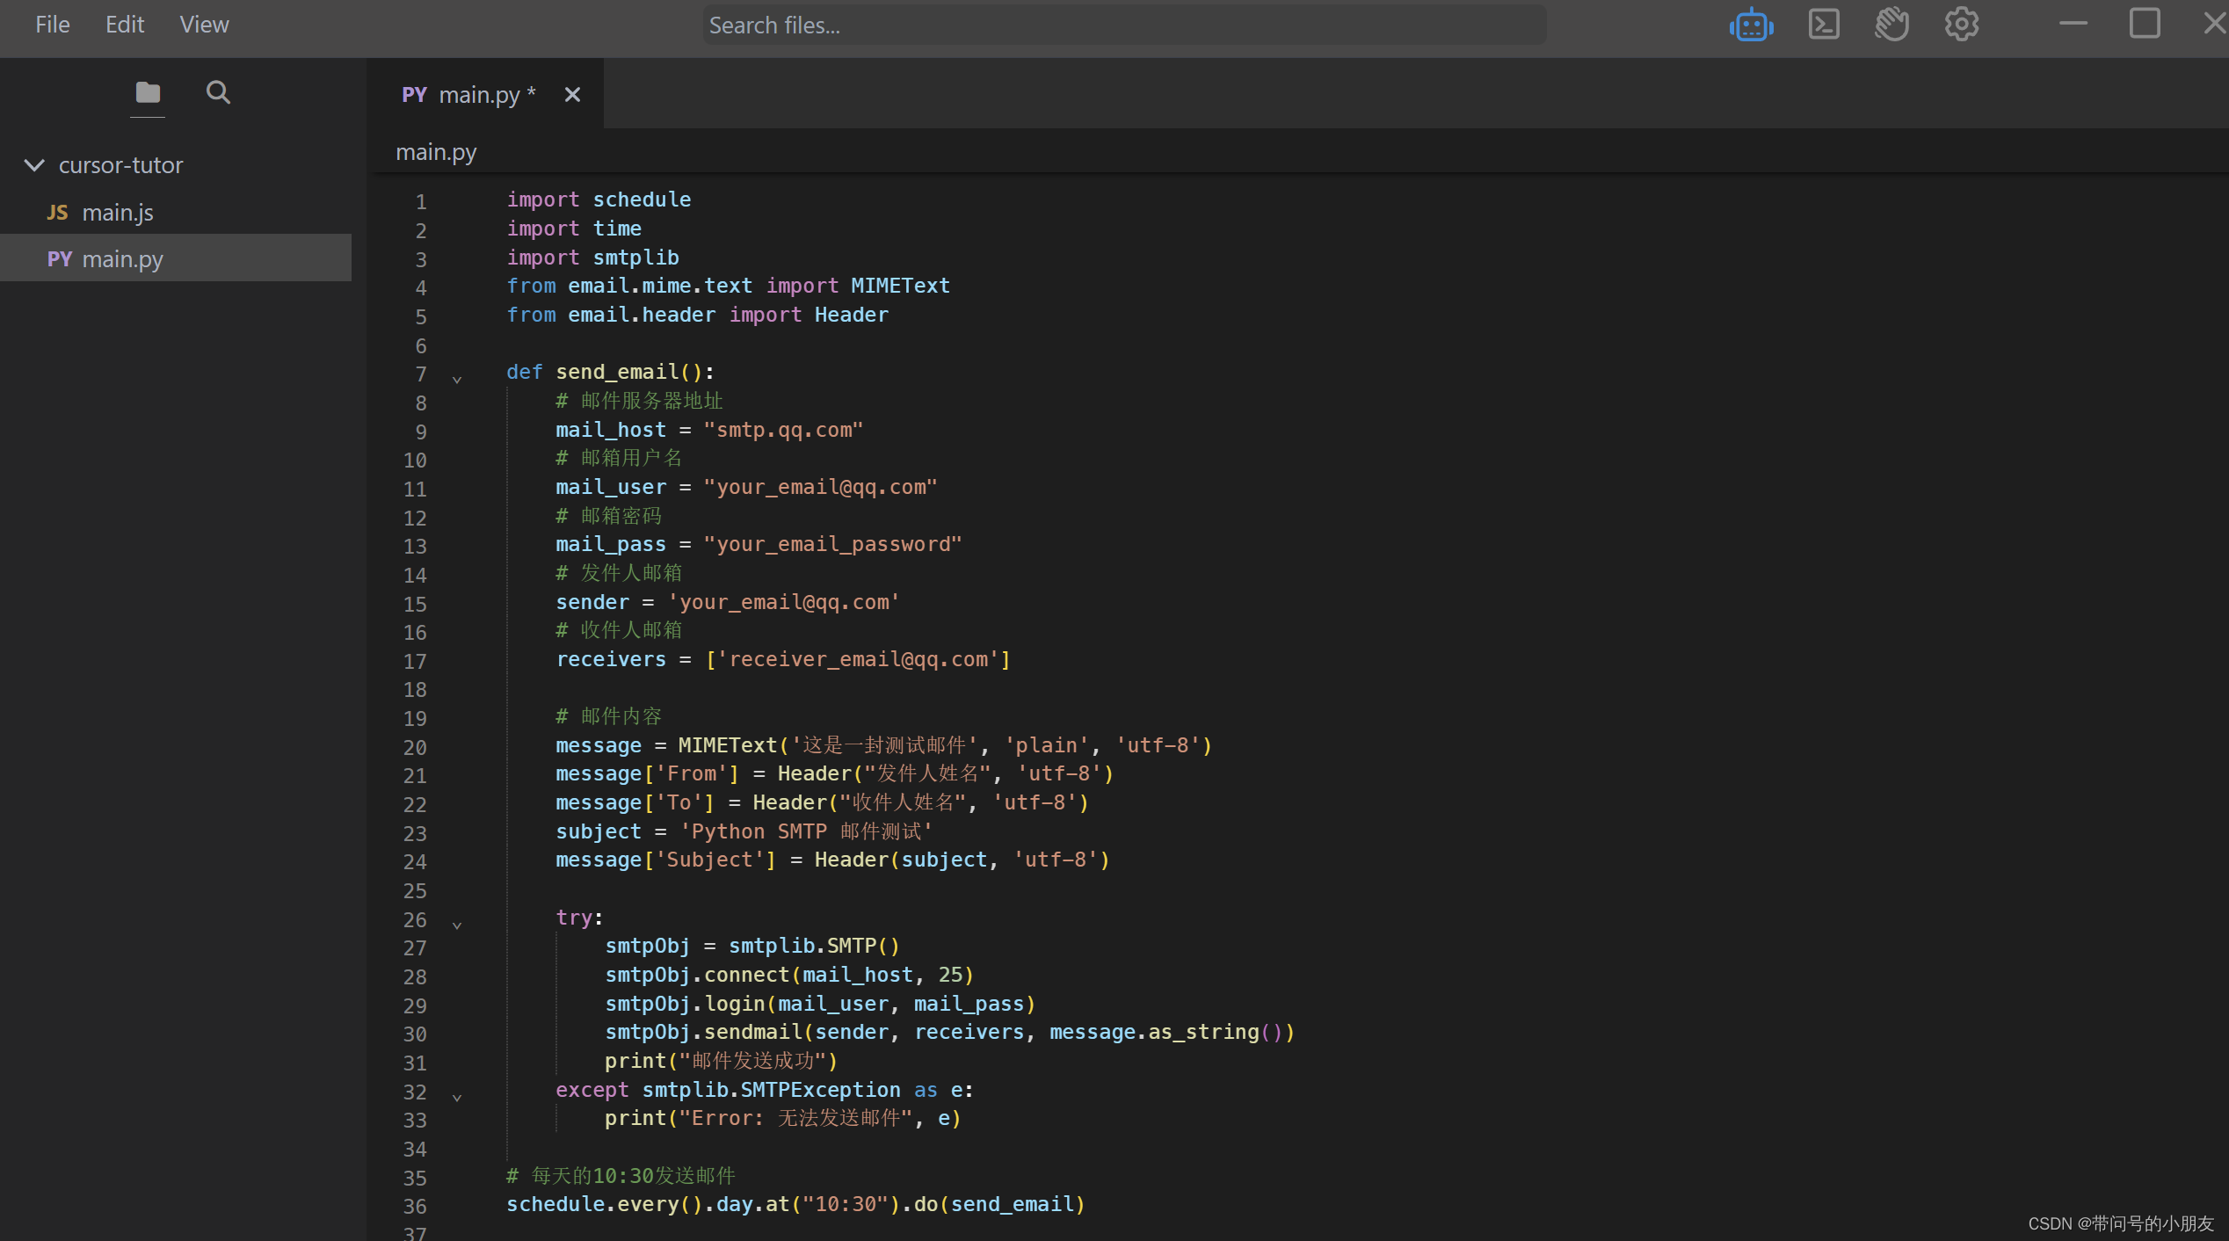Click the JS icon beside main.js
Screen dimensions: 2229x1241
coord(58,213)
